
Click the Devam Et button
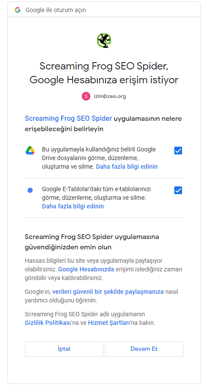(144, 349)
